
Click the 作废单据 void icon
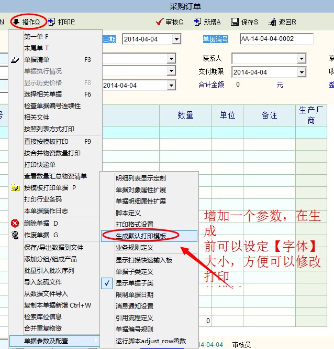point(15,235)
